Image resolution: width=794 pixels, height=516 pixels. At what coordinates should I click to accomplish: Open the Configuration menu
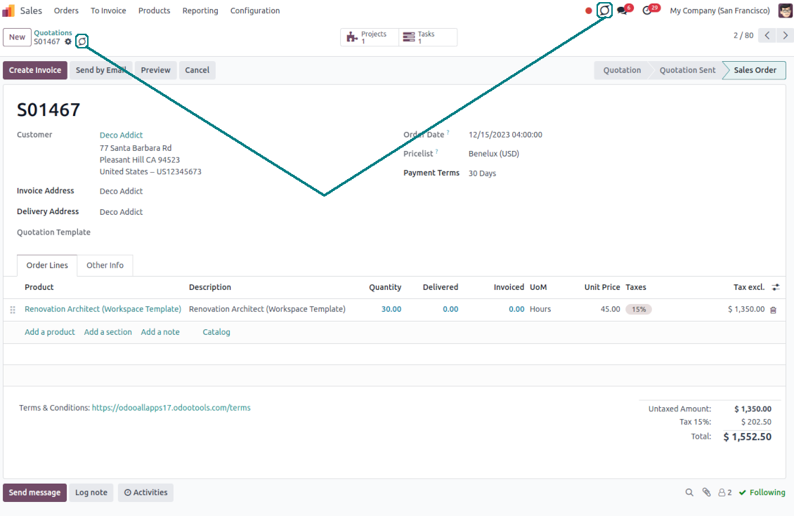click(x=254, y=11)
